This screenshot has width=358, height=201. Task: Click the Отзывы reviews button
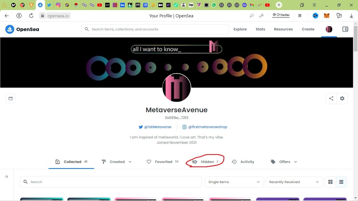pyautogui.click(x=281, y=15)
